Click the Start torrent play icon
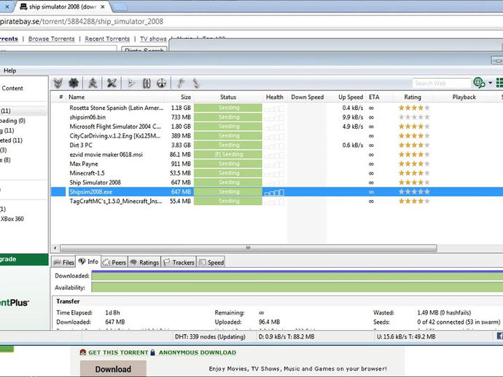This screenshot has height=377, width=503. tap(131, 83)
